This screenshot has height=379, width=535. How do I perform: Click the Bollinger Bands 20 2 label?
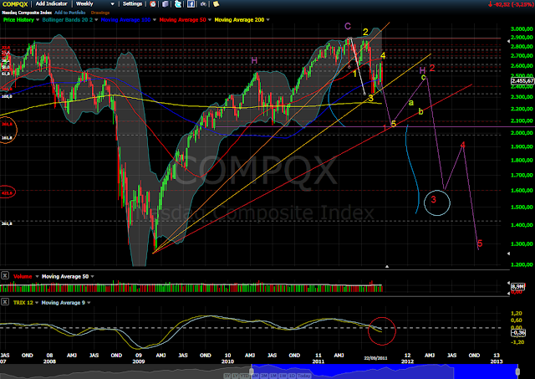point(68,20)
